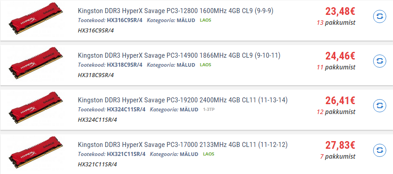
Task: Open Kingston HyperX Savage PC3-12800 1600MHz title
Action: [x=176, y=11]
